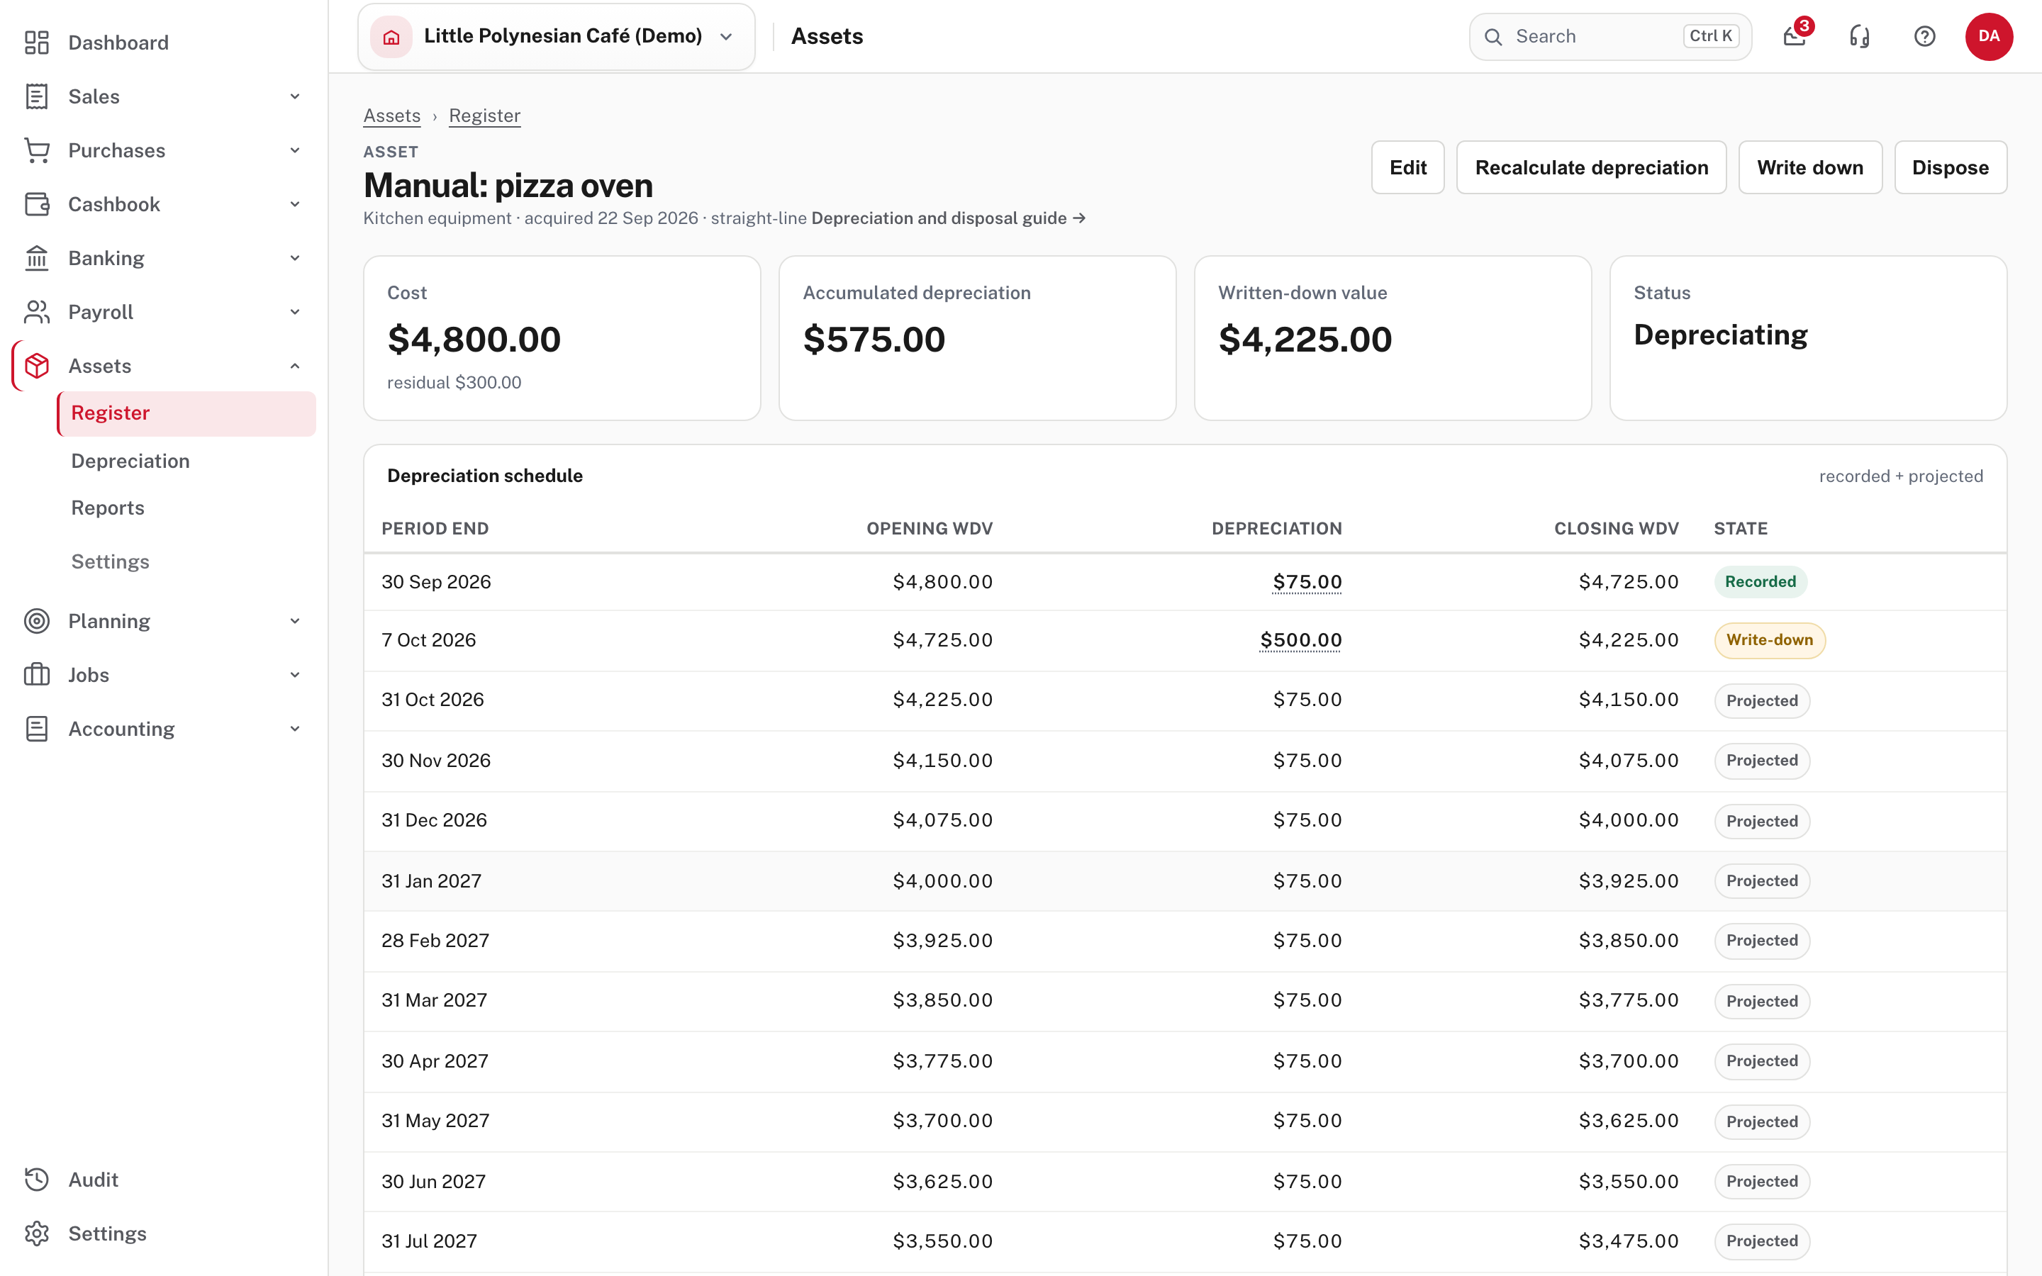The height and width of the screenshot is (1276, 2042).
Task: Click the Cashbook wallet icon
Action: pyautogui.click(x=36, y=204)
